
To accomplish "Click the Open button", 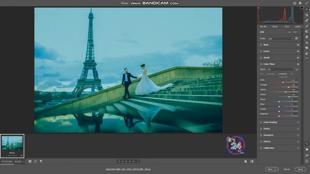I will tap(270, 169).
